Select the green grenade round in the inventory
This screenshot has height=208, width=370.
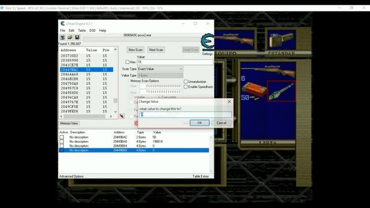[282, 91]
